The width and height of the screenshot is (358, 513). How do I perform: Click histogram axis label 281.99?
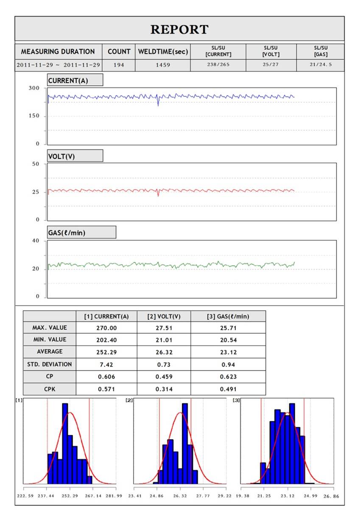(114, 496)
